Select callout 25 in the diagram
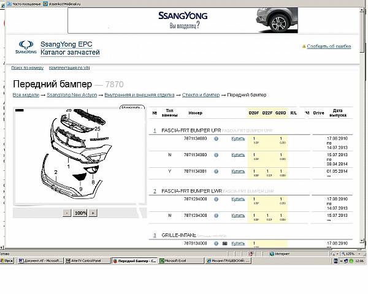This screenshot has height=294, width=368. (x=98, y=129)
